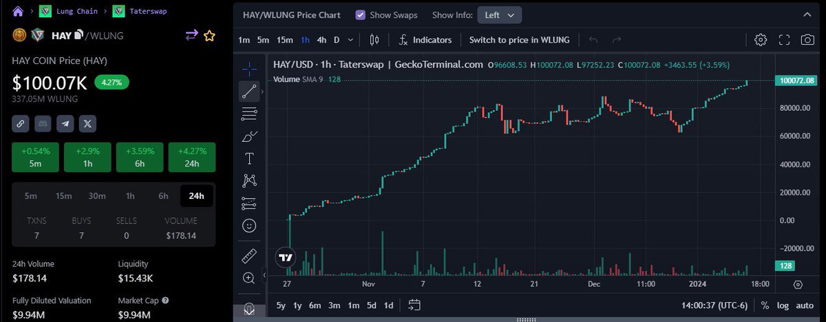Take a chart snapshot with camera icon
Viewport: 826px width, 322px height.
[x=807, y=40]
